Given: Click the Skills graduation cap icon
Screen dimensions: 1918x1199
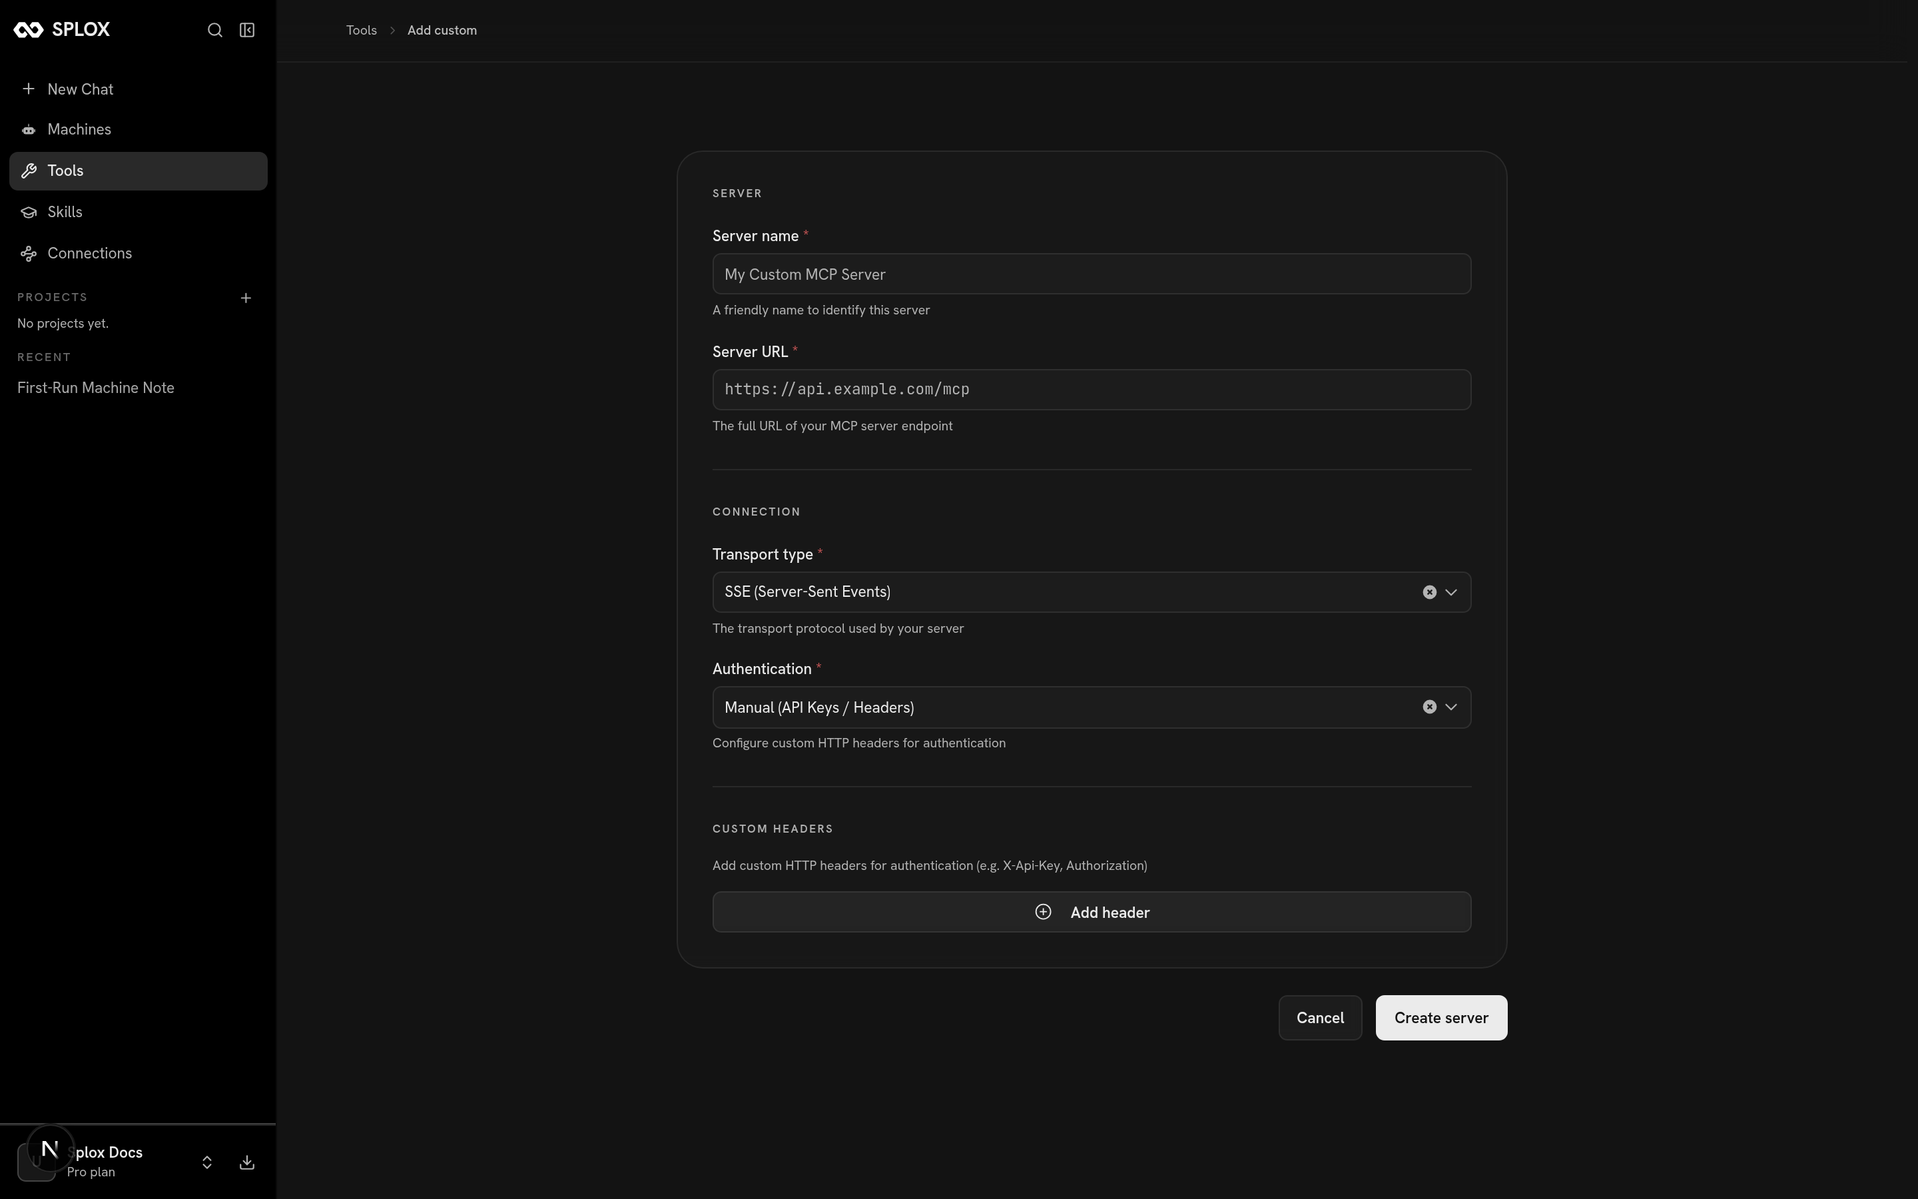Looking at the screenshot, I should coord(29,212).
